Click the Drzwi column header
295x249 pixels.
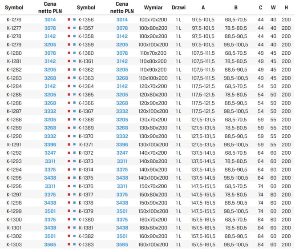click(x=178, y=8)
